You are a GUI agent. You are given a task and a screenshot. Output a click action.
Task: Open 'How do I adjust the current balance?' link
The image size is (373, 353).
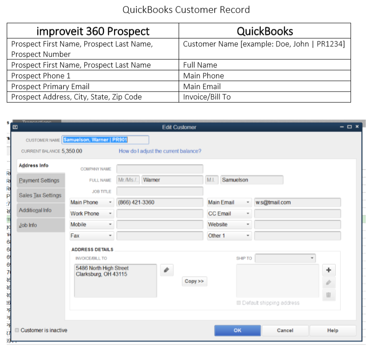pyautogui.click(x=160, y=151)
